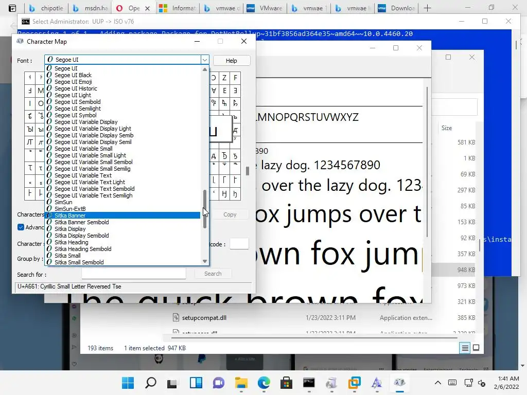Click status text U+A661 Cyrillic Small Letter
527x395 pixels.
(69, 286)
